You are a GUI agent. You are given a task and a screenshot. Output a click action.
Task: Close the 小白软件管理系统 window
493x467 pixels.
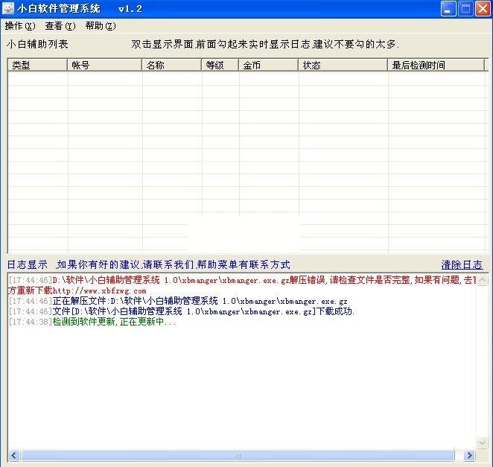tap(482, 9)
